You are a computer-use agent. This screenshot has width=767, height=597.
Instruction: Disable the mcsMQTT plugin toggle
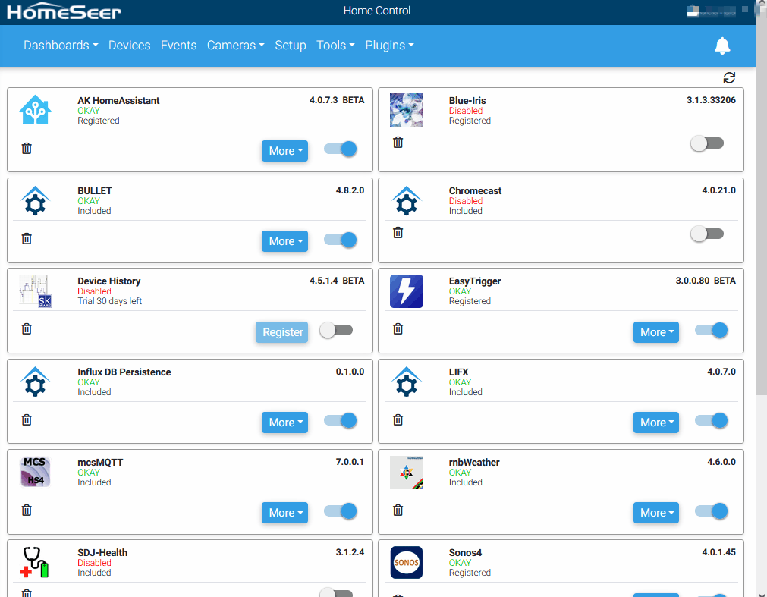coord(341,511)
